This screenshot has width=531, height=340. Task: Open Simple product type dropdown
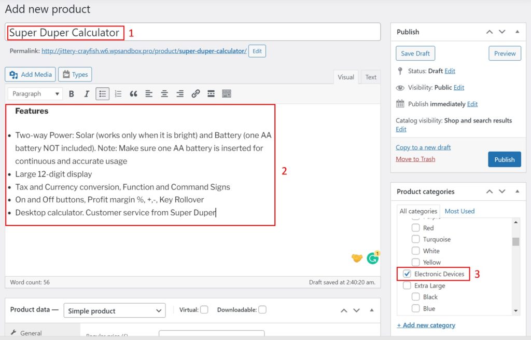115,310
